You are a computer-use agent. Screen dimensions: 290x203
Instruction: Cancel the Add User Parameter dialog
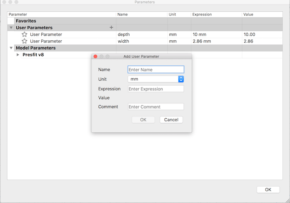coord(171,120)
